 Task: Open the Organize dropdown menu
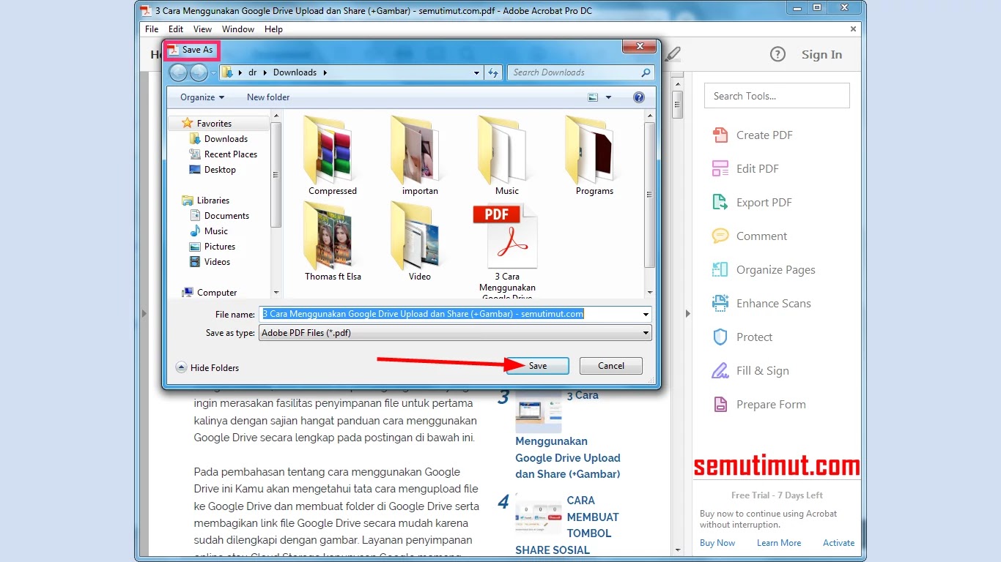tap(202, 97)
